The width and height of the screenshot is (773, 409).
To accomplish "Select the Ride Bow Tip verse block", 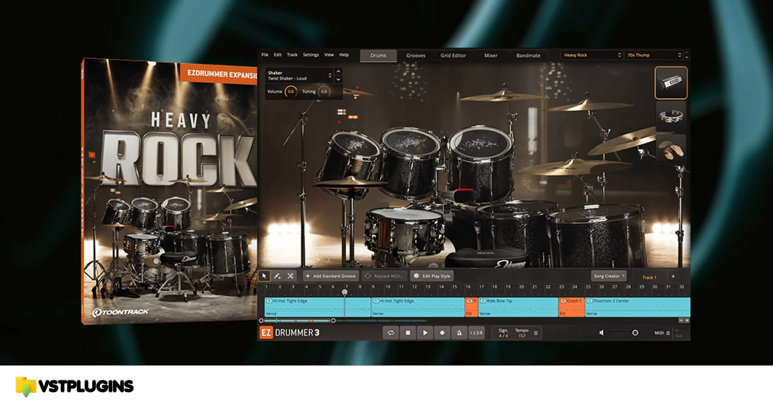I will [x=518, y=307].
